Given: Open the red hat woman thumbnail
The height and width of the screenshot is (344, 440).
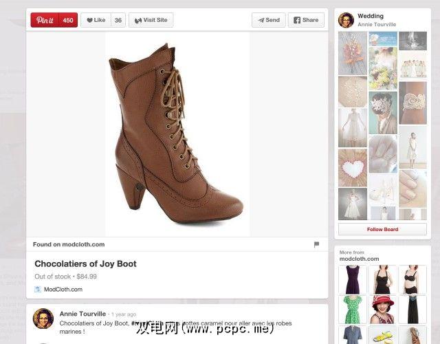Looking at the screenshot, I should (x=383, y=310).
